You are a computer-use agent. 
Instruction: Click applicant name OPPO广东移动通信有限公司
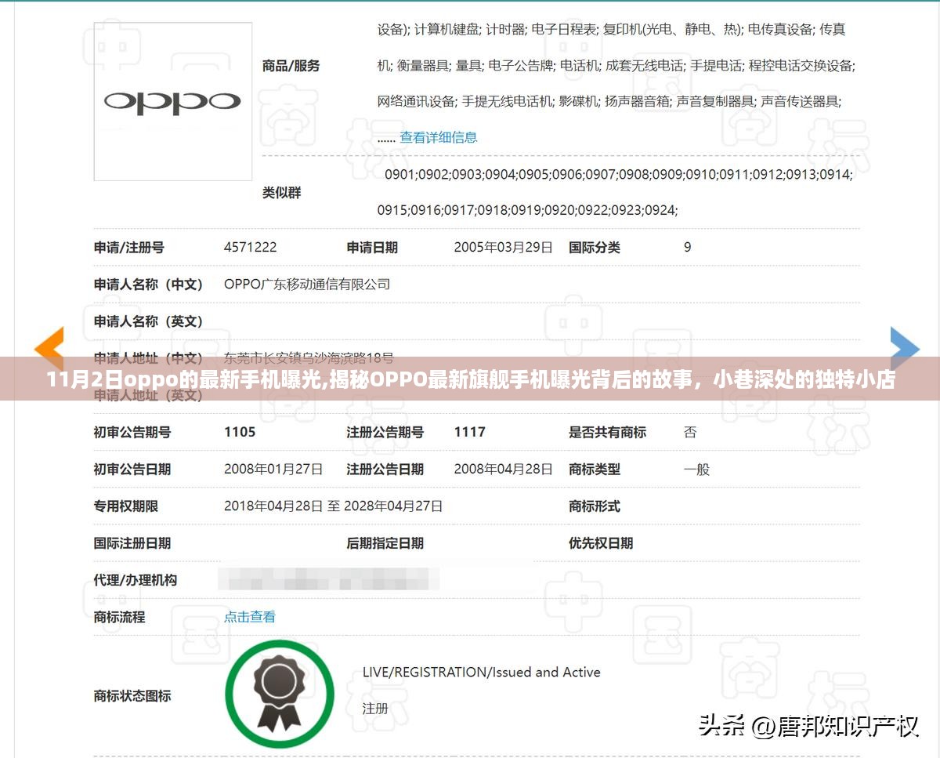pos(306,284)
